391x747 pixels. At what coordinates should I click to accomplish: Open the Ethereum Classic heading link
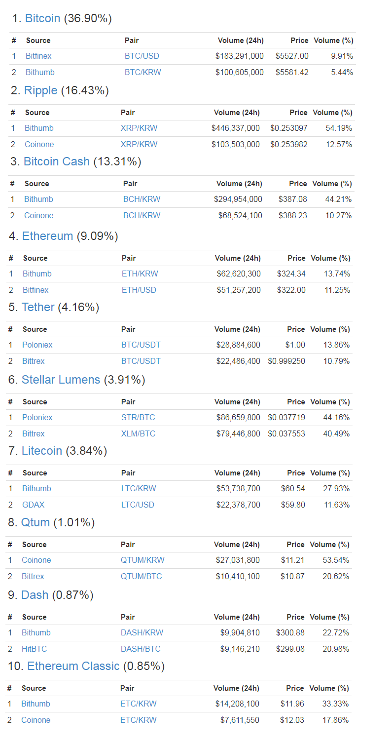point(73,667)
